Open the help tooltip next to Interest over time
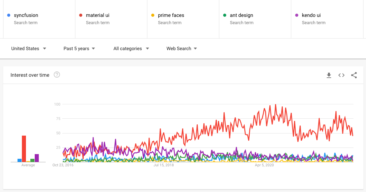366x192 pixels. pyautogui.click(x=57, y=75)
